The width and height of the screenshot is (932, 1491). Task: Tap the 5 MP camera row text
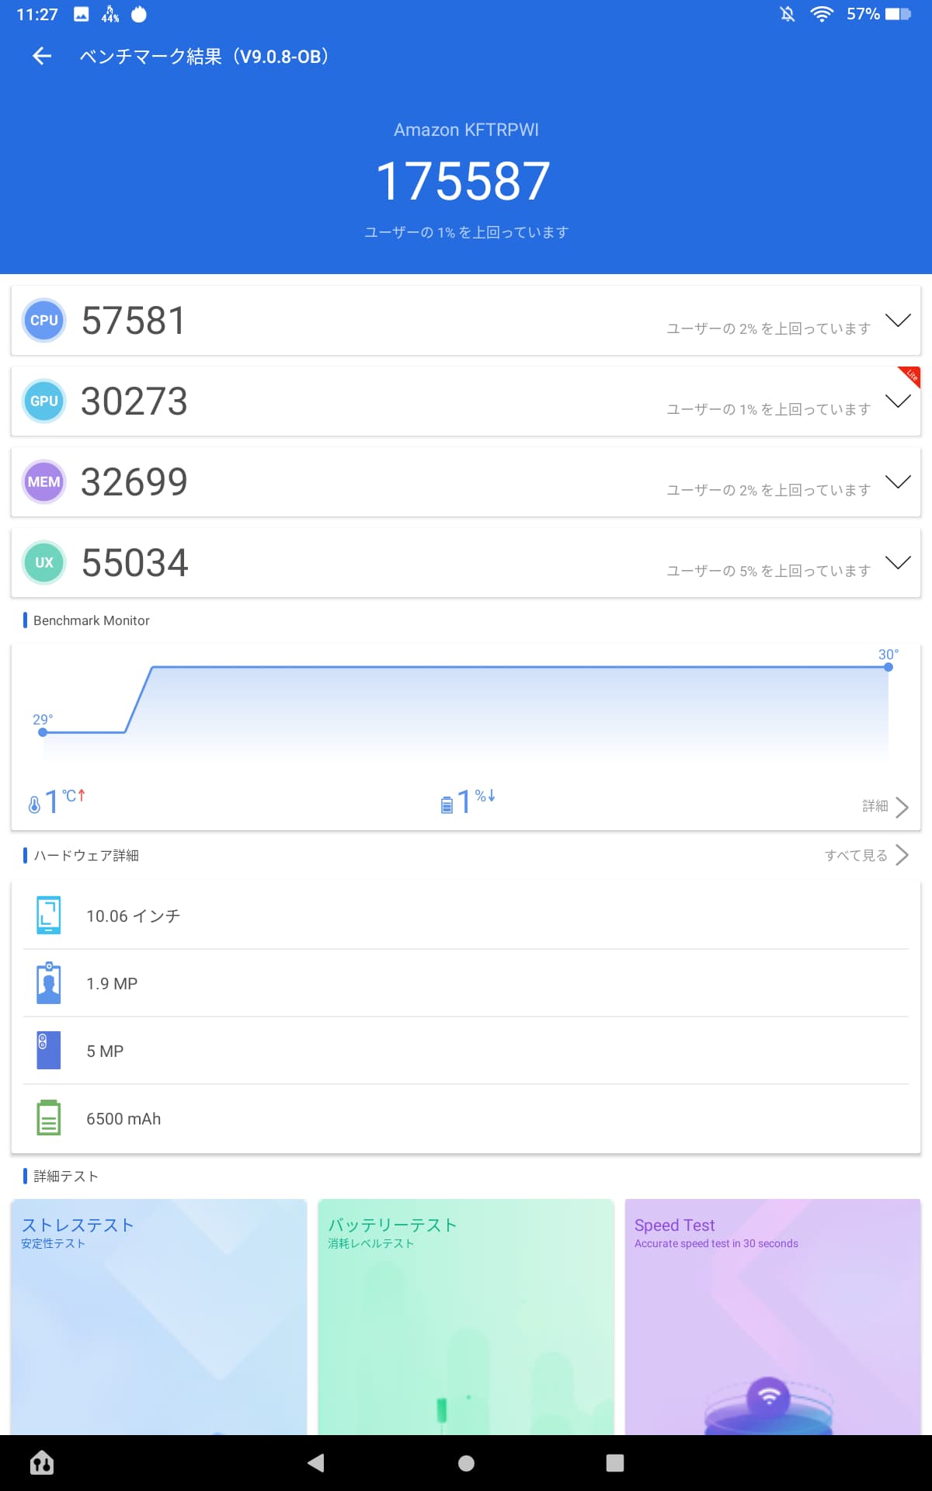point(105,1051)
